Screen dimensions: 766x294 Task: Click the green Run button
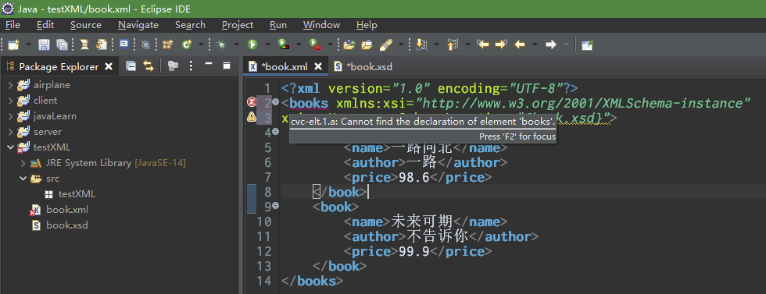pyautogui.click(x=252, y=45)
